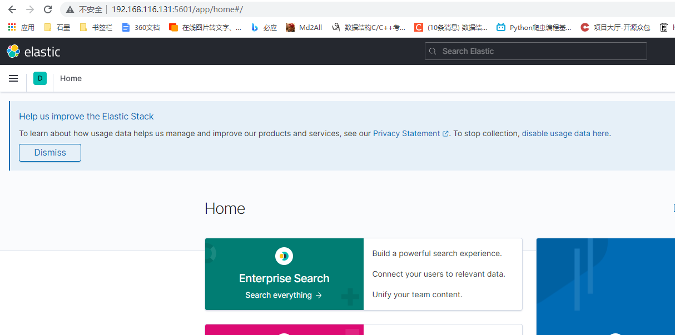Click the browser back arrow
The width and height of the screenshot is (675, 335).
click(12, 9)
